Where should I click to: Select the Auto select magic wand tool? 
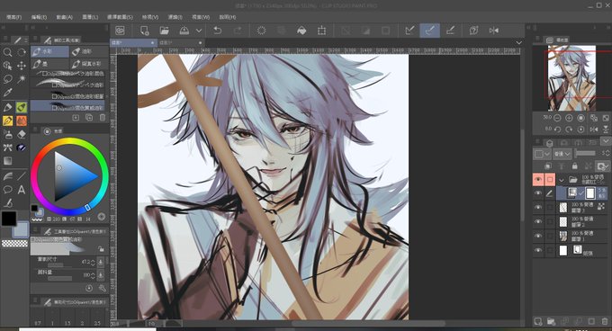(22, 79)
